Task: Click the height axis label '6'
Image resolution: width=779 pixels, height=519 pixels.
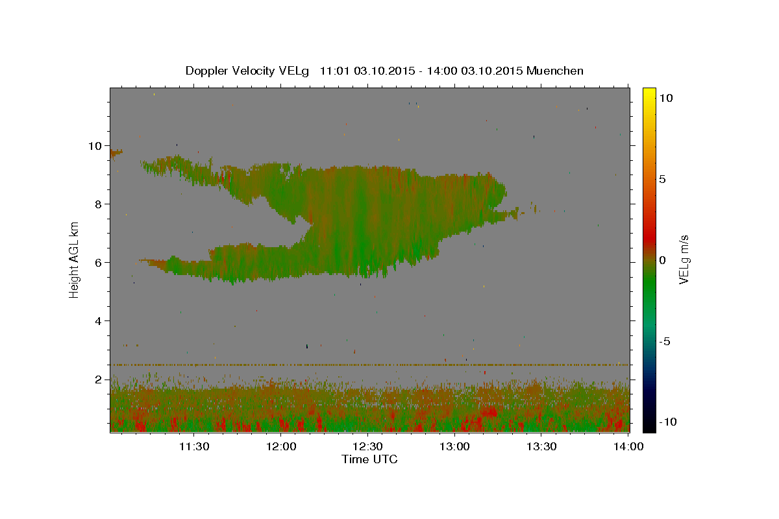Action: click(x=99, y=263)
